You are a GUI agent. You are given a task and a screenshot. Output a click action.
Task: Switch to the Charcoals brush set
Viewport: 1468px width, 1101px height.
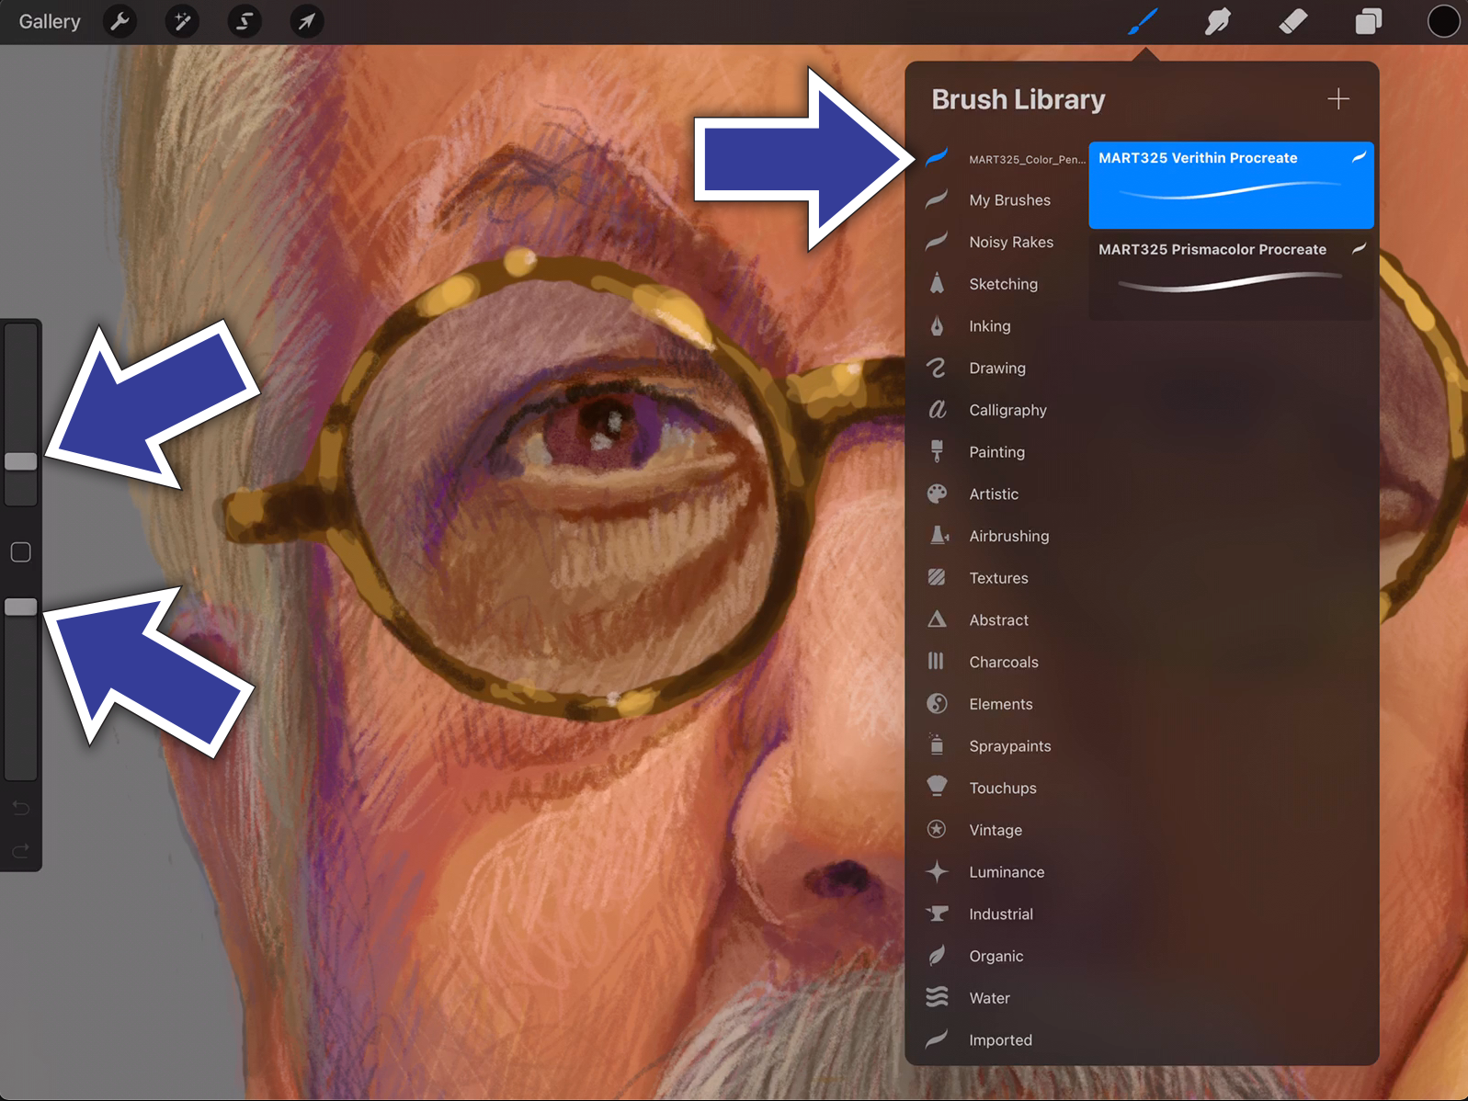1005,662
